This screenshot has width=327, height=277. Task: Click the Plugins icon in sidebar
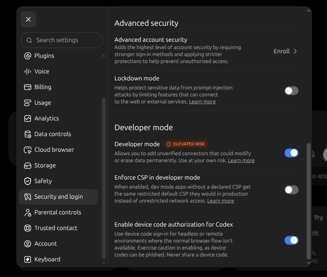pyautogui.click(x=28, y=56)
